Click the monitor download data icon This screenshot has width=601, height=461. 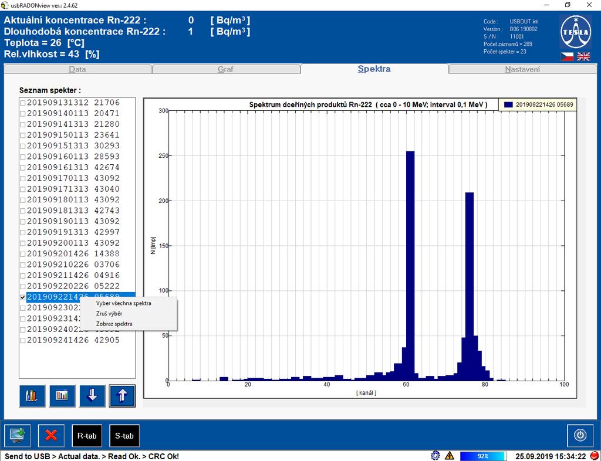[x=18, y=436]
